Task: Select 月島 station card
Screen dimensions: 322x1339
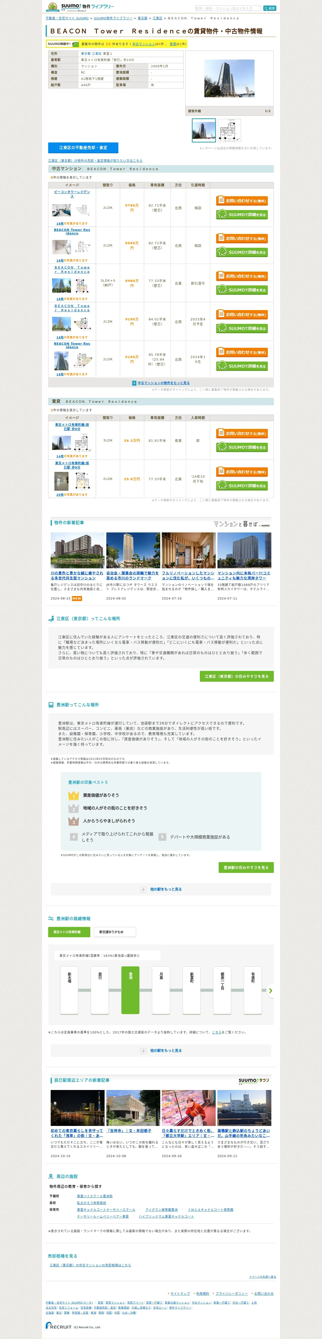Action: click(161, 990)
